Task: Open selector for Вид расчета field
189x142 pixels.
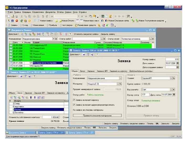Action: point(171,89)
